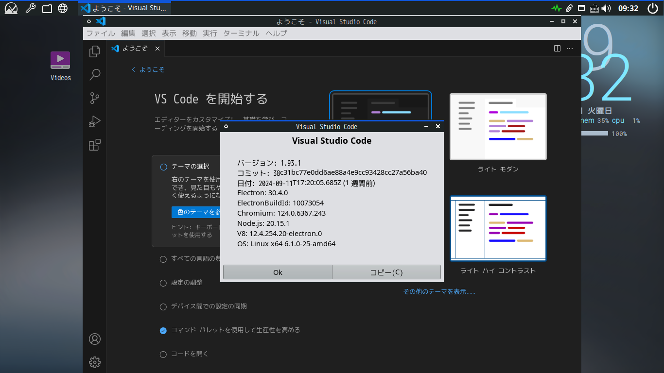Open the ターミナル menu
The width and height of the screenshot is (664, 373).
click(x=242, y=34)
